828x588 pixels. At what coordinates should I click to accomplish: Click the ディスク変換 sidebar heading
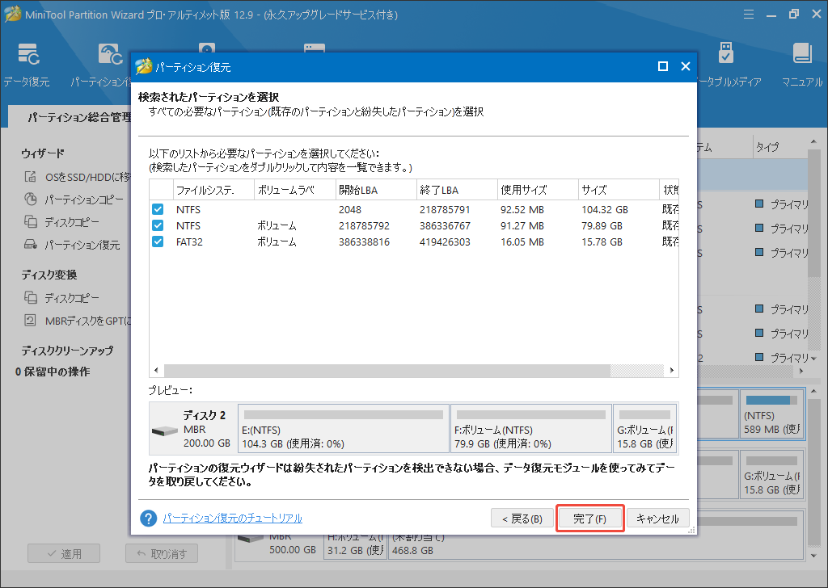(49, 275)
